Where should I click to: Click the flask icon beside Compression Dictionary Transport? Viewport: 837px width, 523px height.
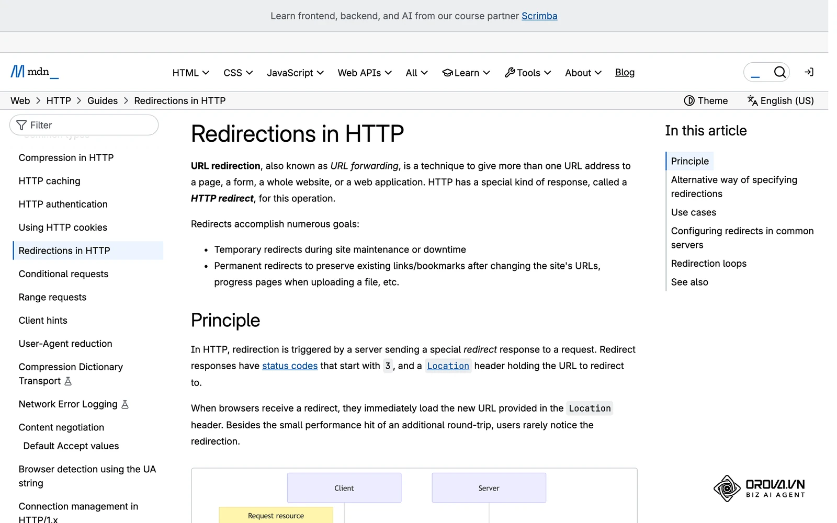(x=68, y=381)
